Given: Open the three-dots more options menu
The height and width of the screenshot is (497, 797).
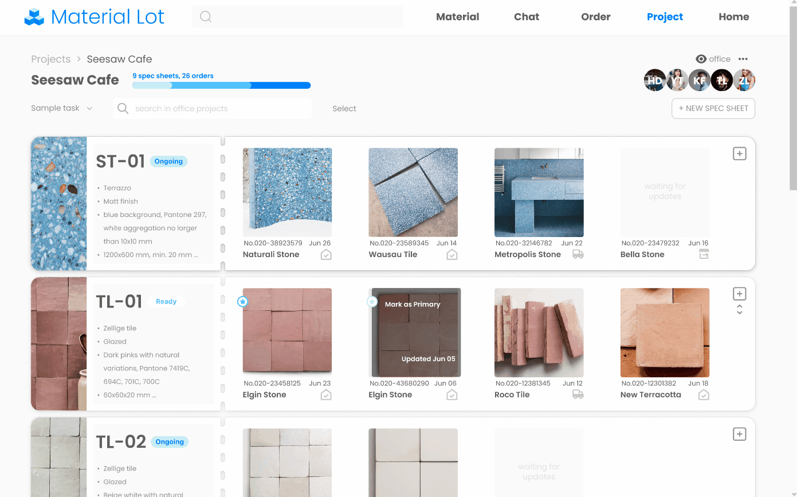Looking at the screenshot, I should click(743, 59).
